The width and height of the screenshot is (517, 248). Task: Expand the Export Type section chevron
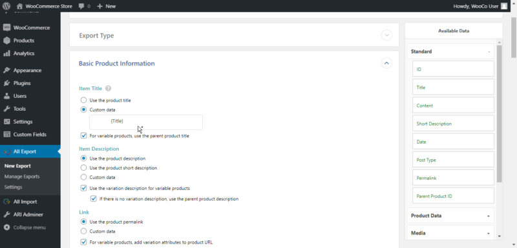(x=386, y=35)
